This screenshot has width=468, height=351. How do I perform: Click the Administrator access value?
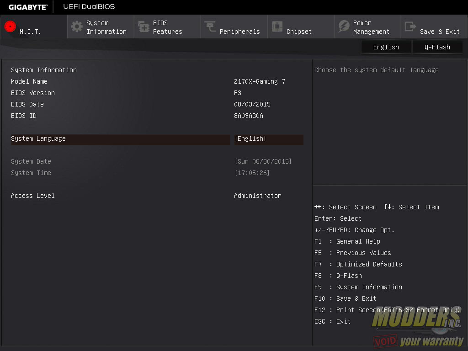point(258,196)
